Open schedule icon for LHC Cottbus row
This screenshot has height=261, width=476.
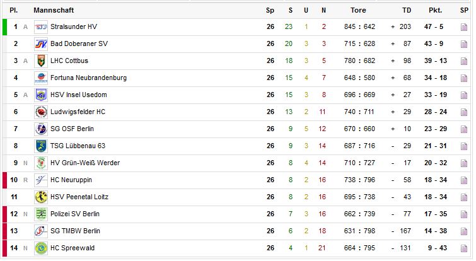[x=463, y=61]
